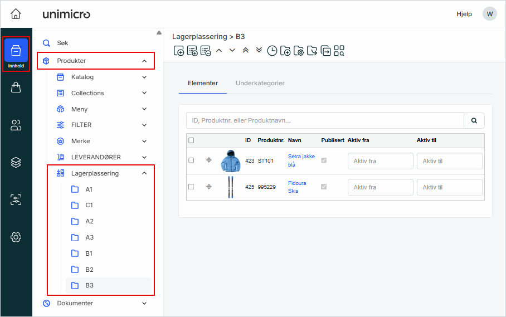Screen dimensions: 506x317
Task: Click the product search input field
Action: coord(325,120)
